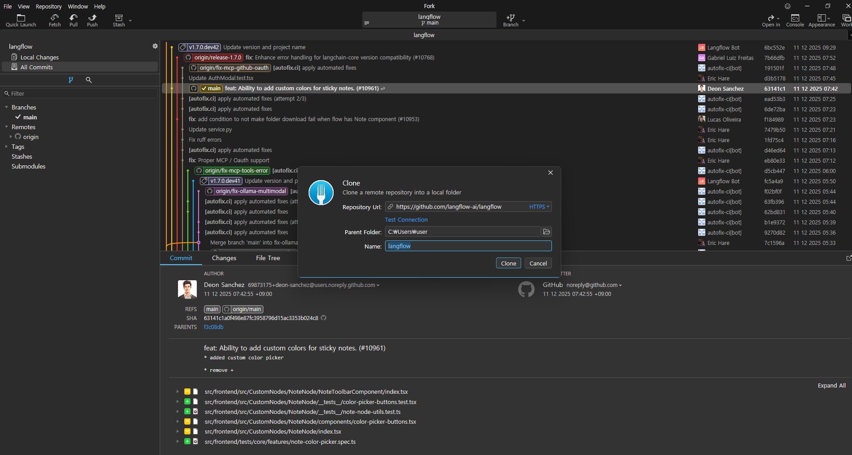Image resolution: width=852 pixels, height=455 pixels.
Task: Open the Stash options dropdown arrow
Action: (x=130, y=20)
